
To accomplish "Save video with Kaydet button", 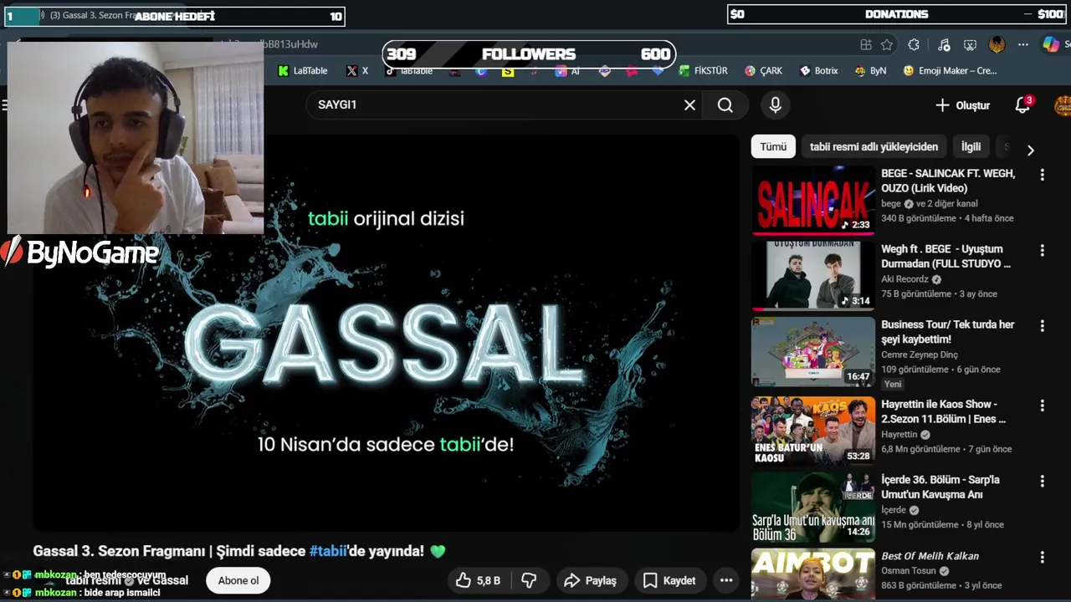I will click(669, 580).
